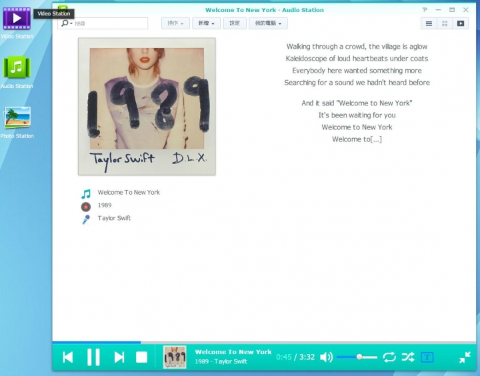Viewport: 480px width, 376px height.
Task: Switch to list view
Action: (429, 23)
